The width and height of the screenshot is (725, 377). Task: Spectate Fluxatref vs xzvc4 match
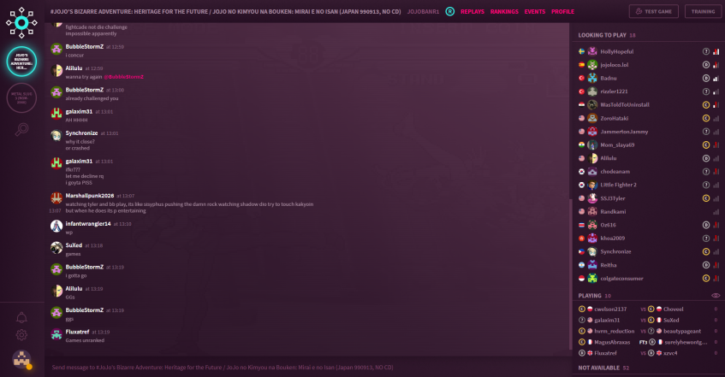(x=648, y=353)
